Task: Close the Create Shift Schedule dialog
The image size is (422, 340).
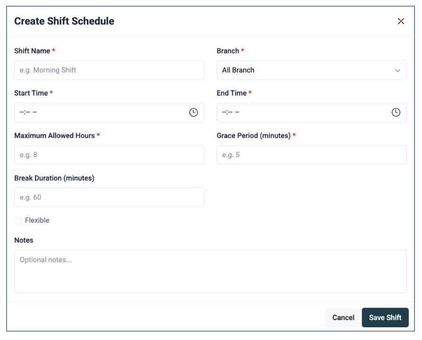Action: point(401,21)
